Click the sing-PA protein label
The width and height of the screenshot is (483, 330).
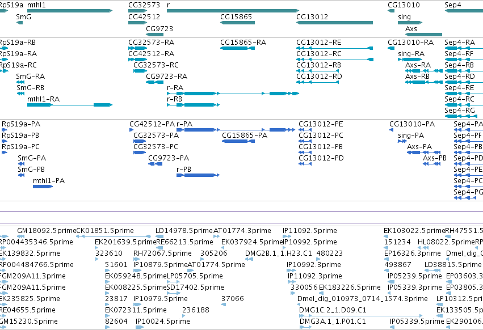click(x=411, y=136)
